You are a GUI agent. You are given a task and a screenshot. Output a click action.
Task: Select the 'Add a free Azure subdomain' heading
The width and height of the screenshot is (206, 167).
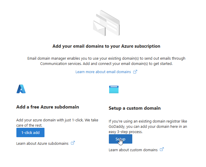[x=48, y=107]
